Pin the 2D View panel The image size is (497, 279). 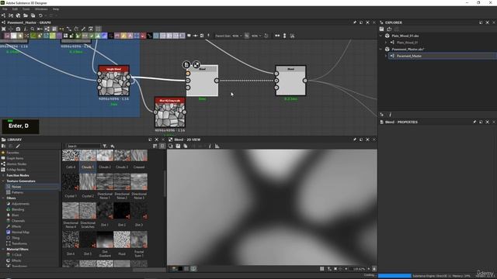tap(355, 139)
